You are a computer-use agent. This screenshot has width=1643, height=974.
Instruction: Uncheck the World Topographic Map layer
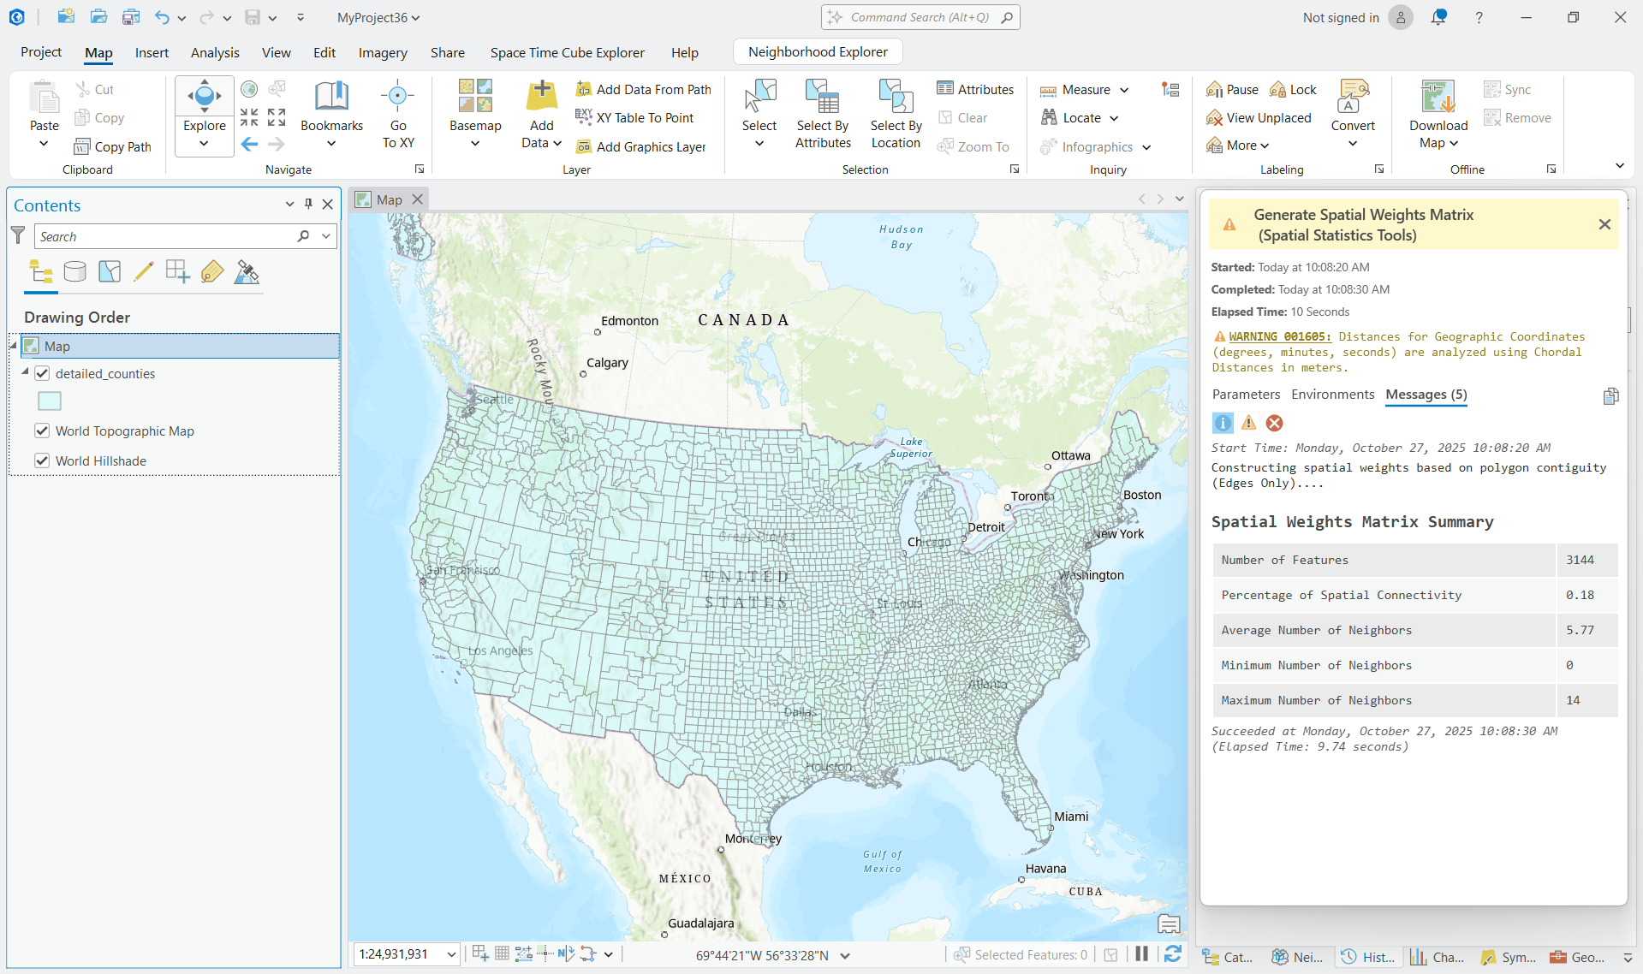pos(42,431)
